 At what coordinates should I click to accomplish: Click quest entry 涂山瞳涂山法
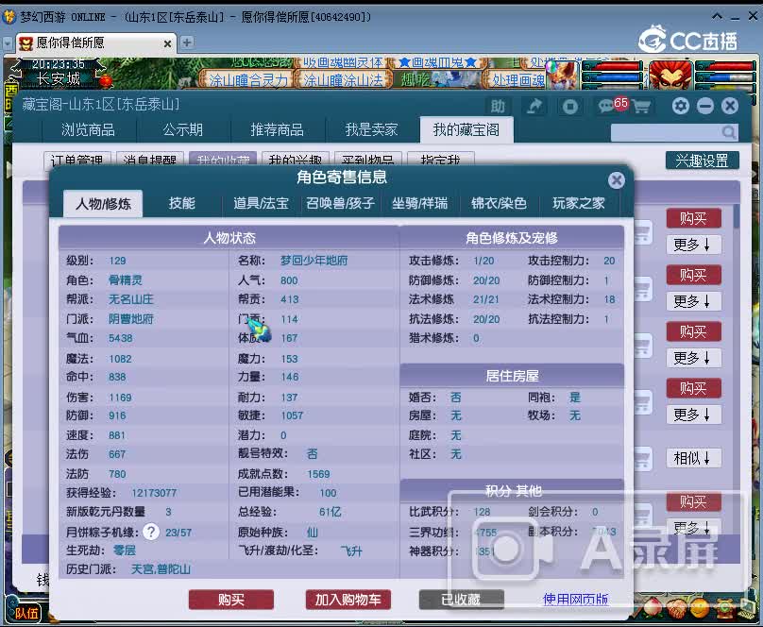pos(344,79)
